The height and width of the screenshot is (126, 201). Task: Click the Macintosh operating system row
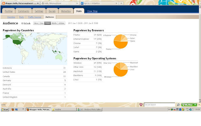(88, 71)
